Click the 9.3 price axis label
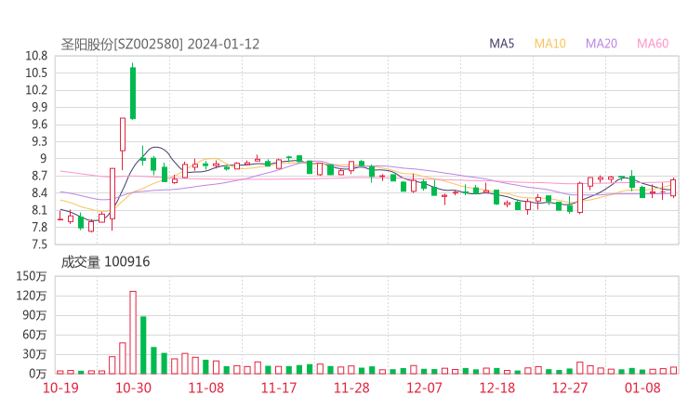Image resolution: width=688 pixels, height=409 pixels. pyautogui.click(x=39, y=141)
